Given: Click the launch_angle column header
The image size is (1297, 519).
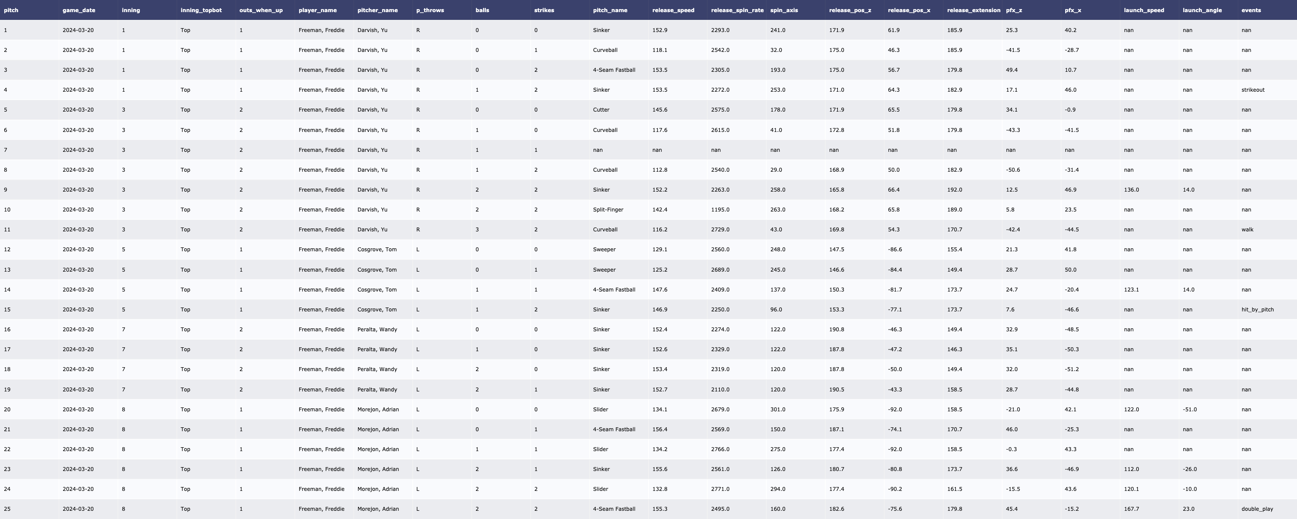Looking at the screenshot, I should coord(1202,10).
